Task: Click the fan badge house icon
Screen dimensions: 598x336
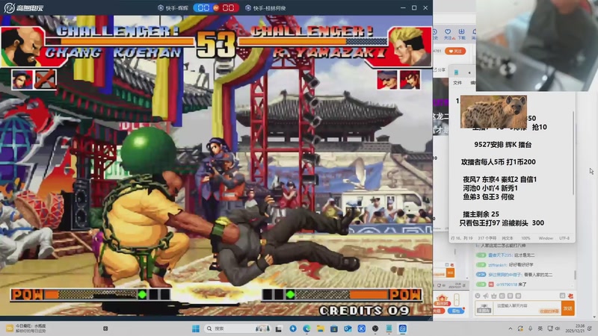Action: (442, 301)
